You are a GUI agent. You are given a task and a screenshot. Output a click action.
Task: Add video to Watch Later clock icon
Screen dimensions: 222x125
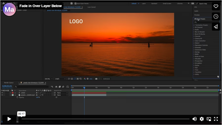[216, 16]
